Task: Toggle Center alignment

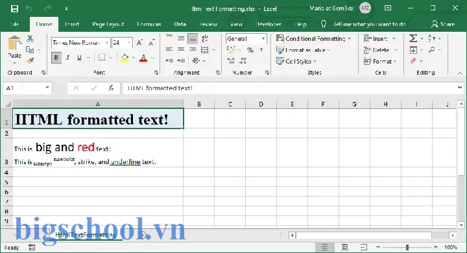Action: [x=181, y=49]
